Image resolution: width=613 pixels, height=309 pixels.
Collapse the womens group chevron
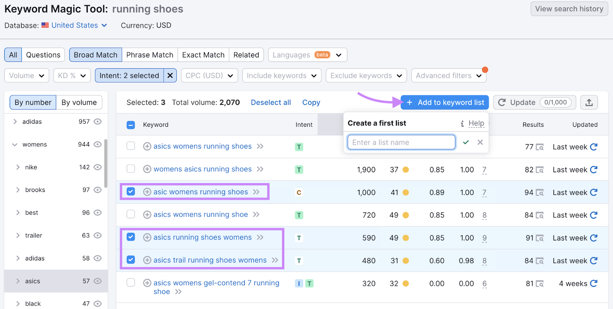[x=15, y=144]
